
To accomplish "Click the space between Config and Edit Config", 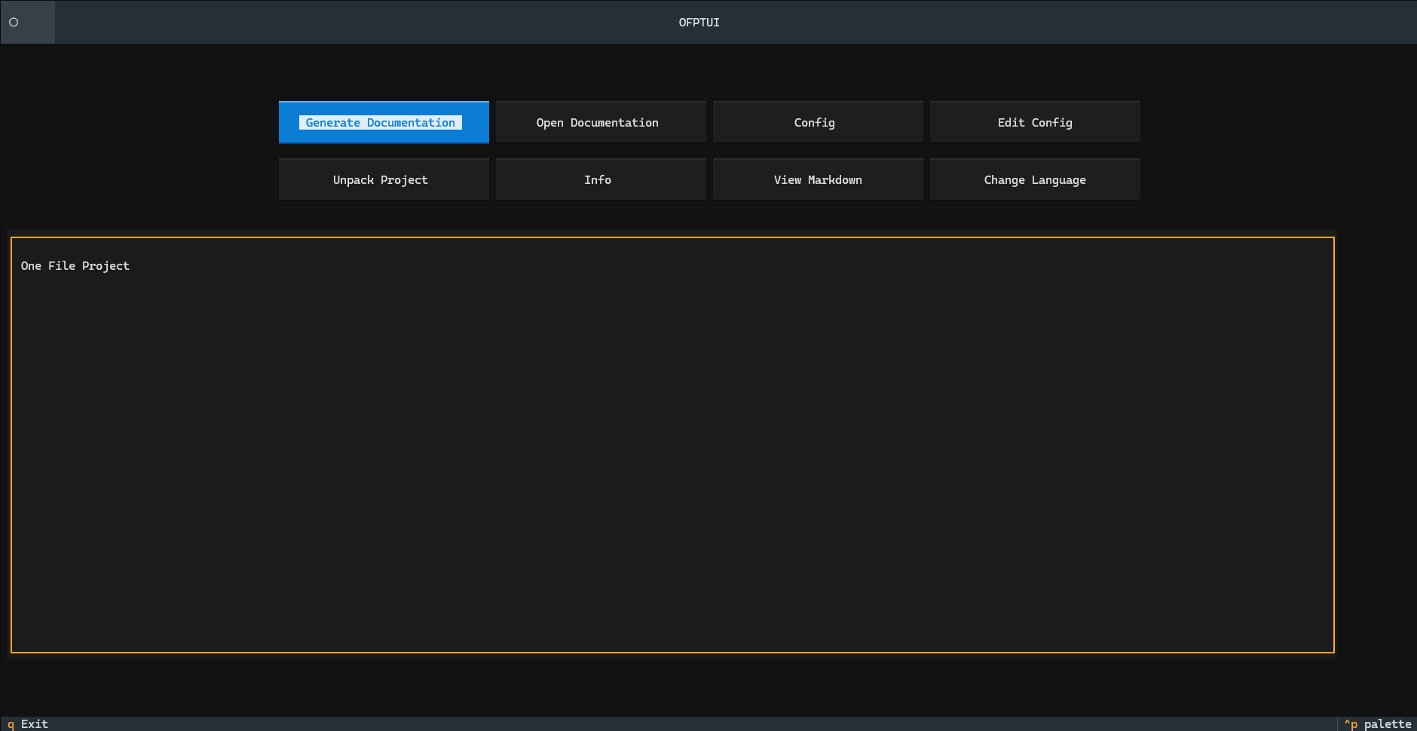I will [927, 122].
